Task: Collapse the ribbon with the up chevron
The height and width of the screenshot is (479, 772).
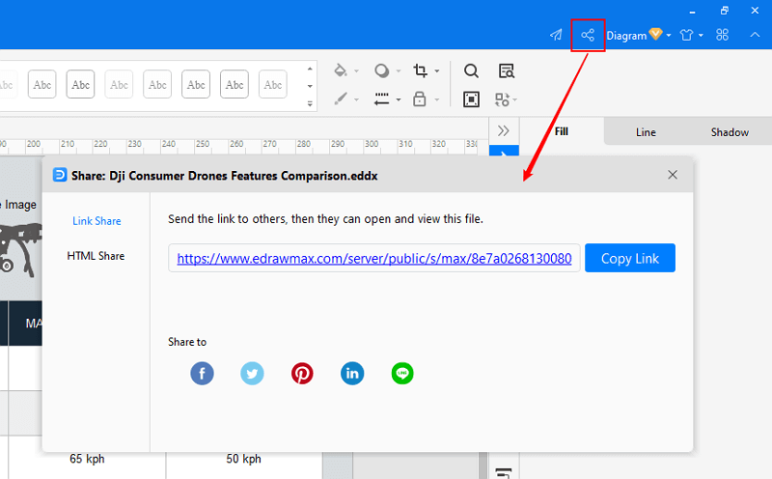Action: click(755, 35)
